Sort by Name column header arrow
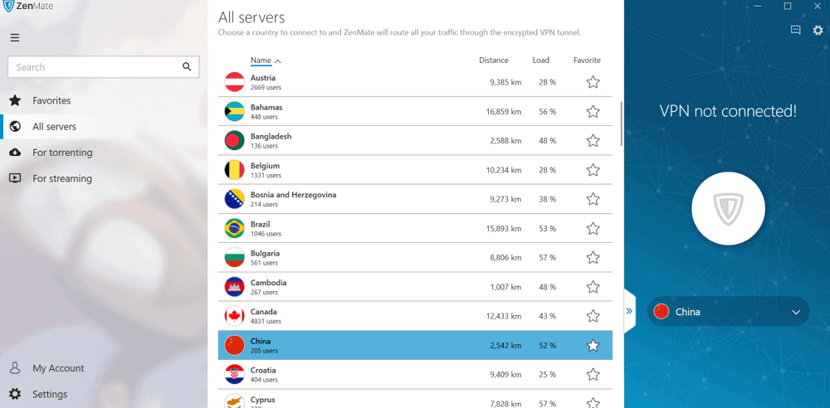830x408 pixels. coord(278,61)
